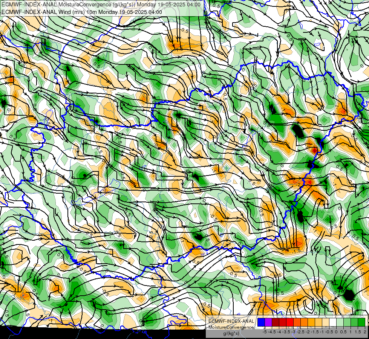Pick the light green swatch for 0.5 to 1

point(347,322)
